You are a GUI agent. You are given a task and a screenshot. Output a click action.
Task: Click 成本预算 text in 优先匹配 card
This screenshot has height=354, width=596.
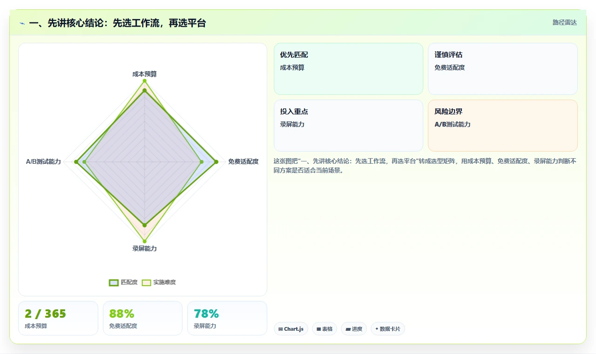(x=292, y=67)
